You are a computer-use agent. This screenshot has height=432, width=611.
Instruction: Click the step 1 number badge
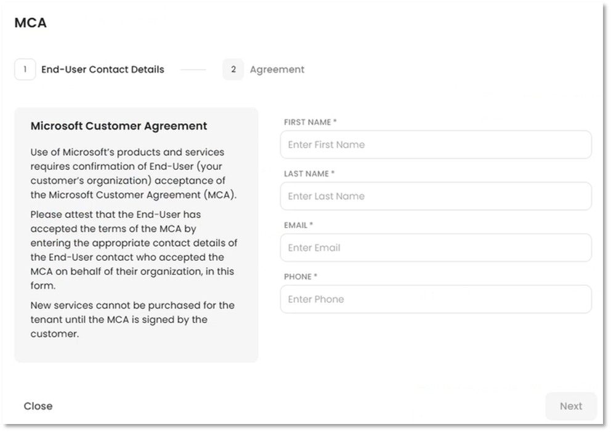[25, 70]
